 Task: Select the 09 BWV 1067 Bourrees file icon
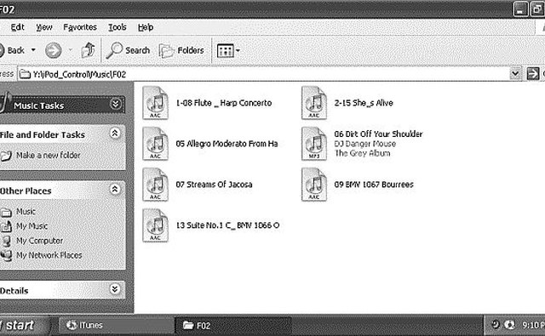tap(314, 185)
